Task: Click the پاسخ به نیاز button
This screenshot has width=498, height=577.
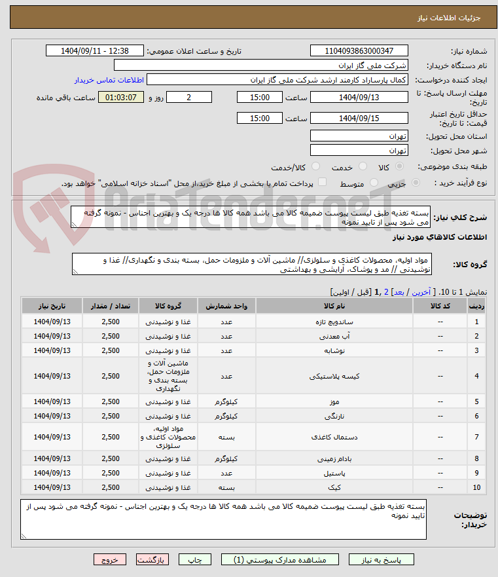Action: [x=381, y=560]
